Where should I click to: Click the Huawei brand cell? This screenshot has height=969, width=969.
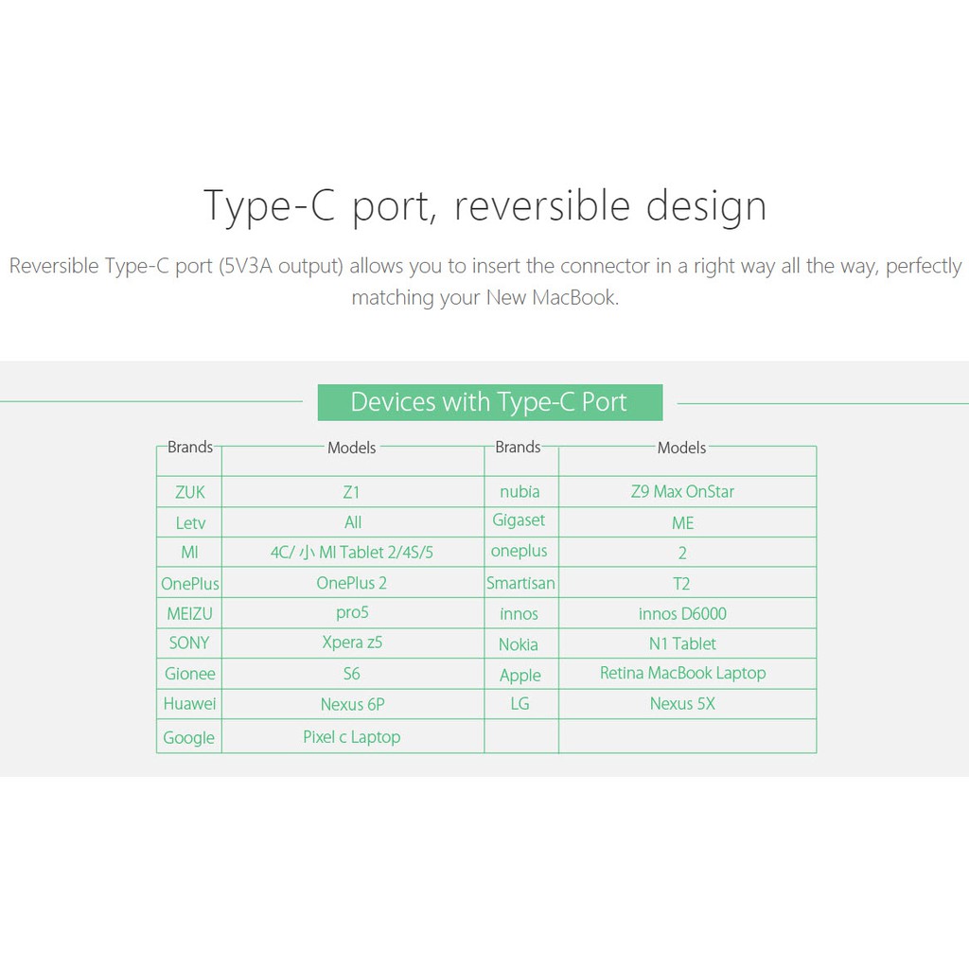point(189,704)
